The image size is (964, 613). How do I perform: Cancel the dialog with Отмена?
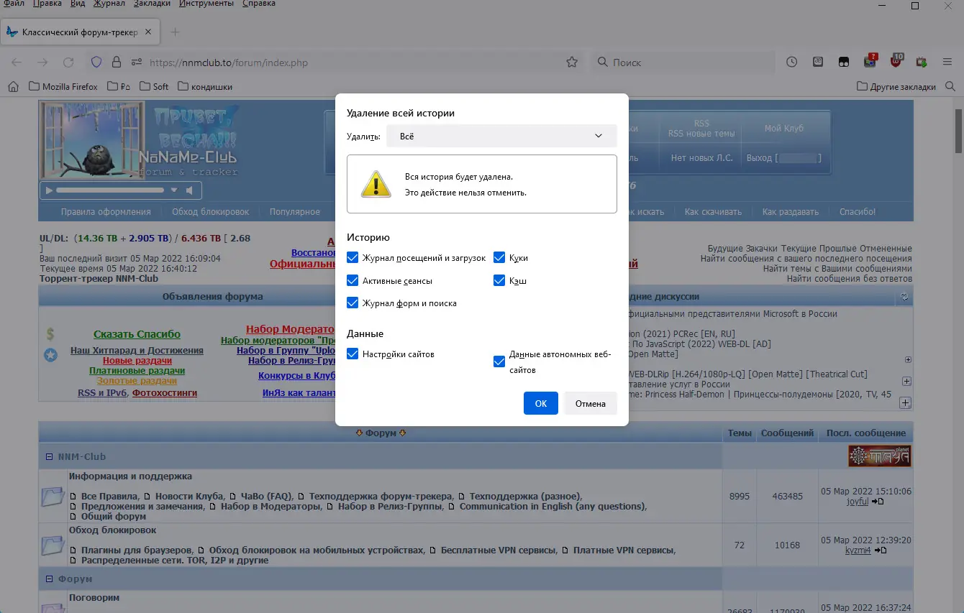coord(591,403)
